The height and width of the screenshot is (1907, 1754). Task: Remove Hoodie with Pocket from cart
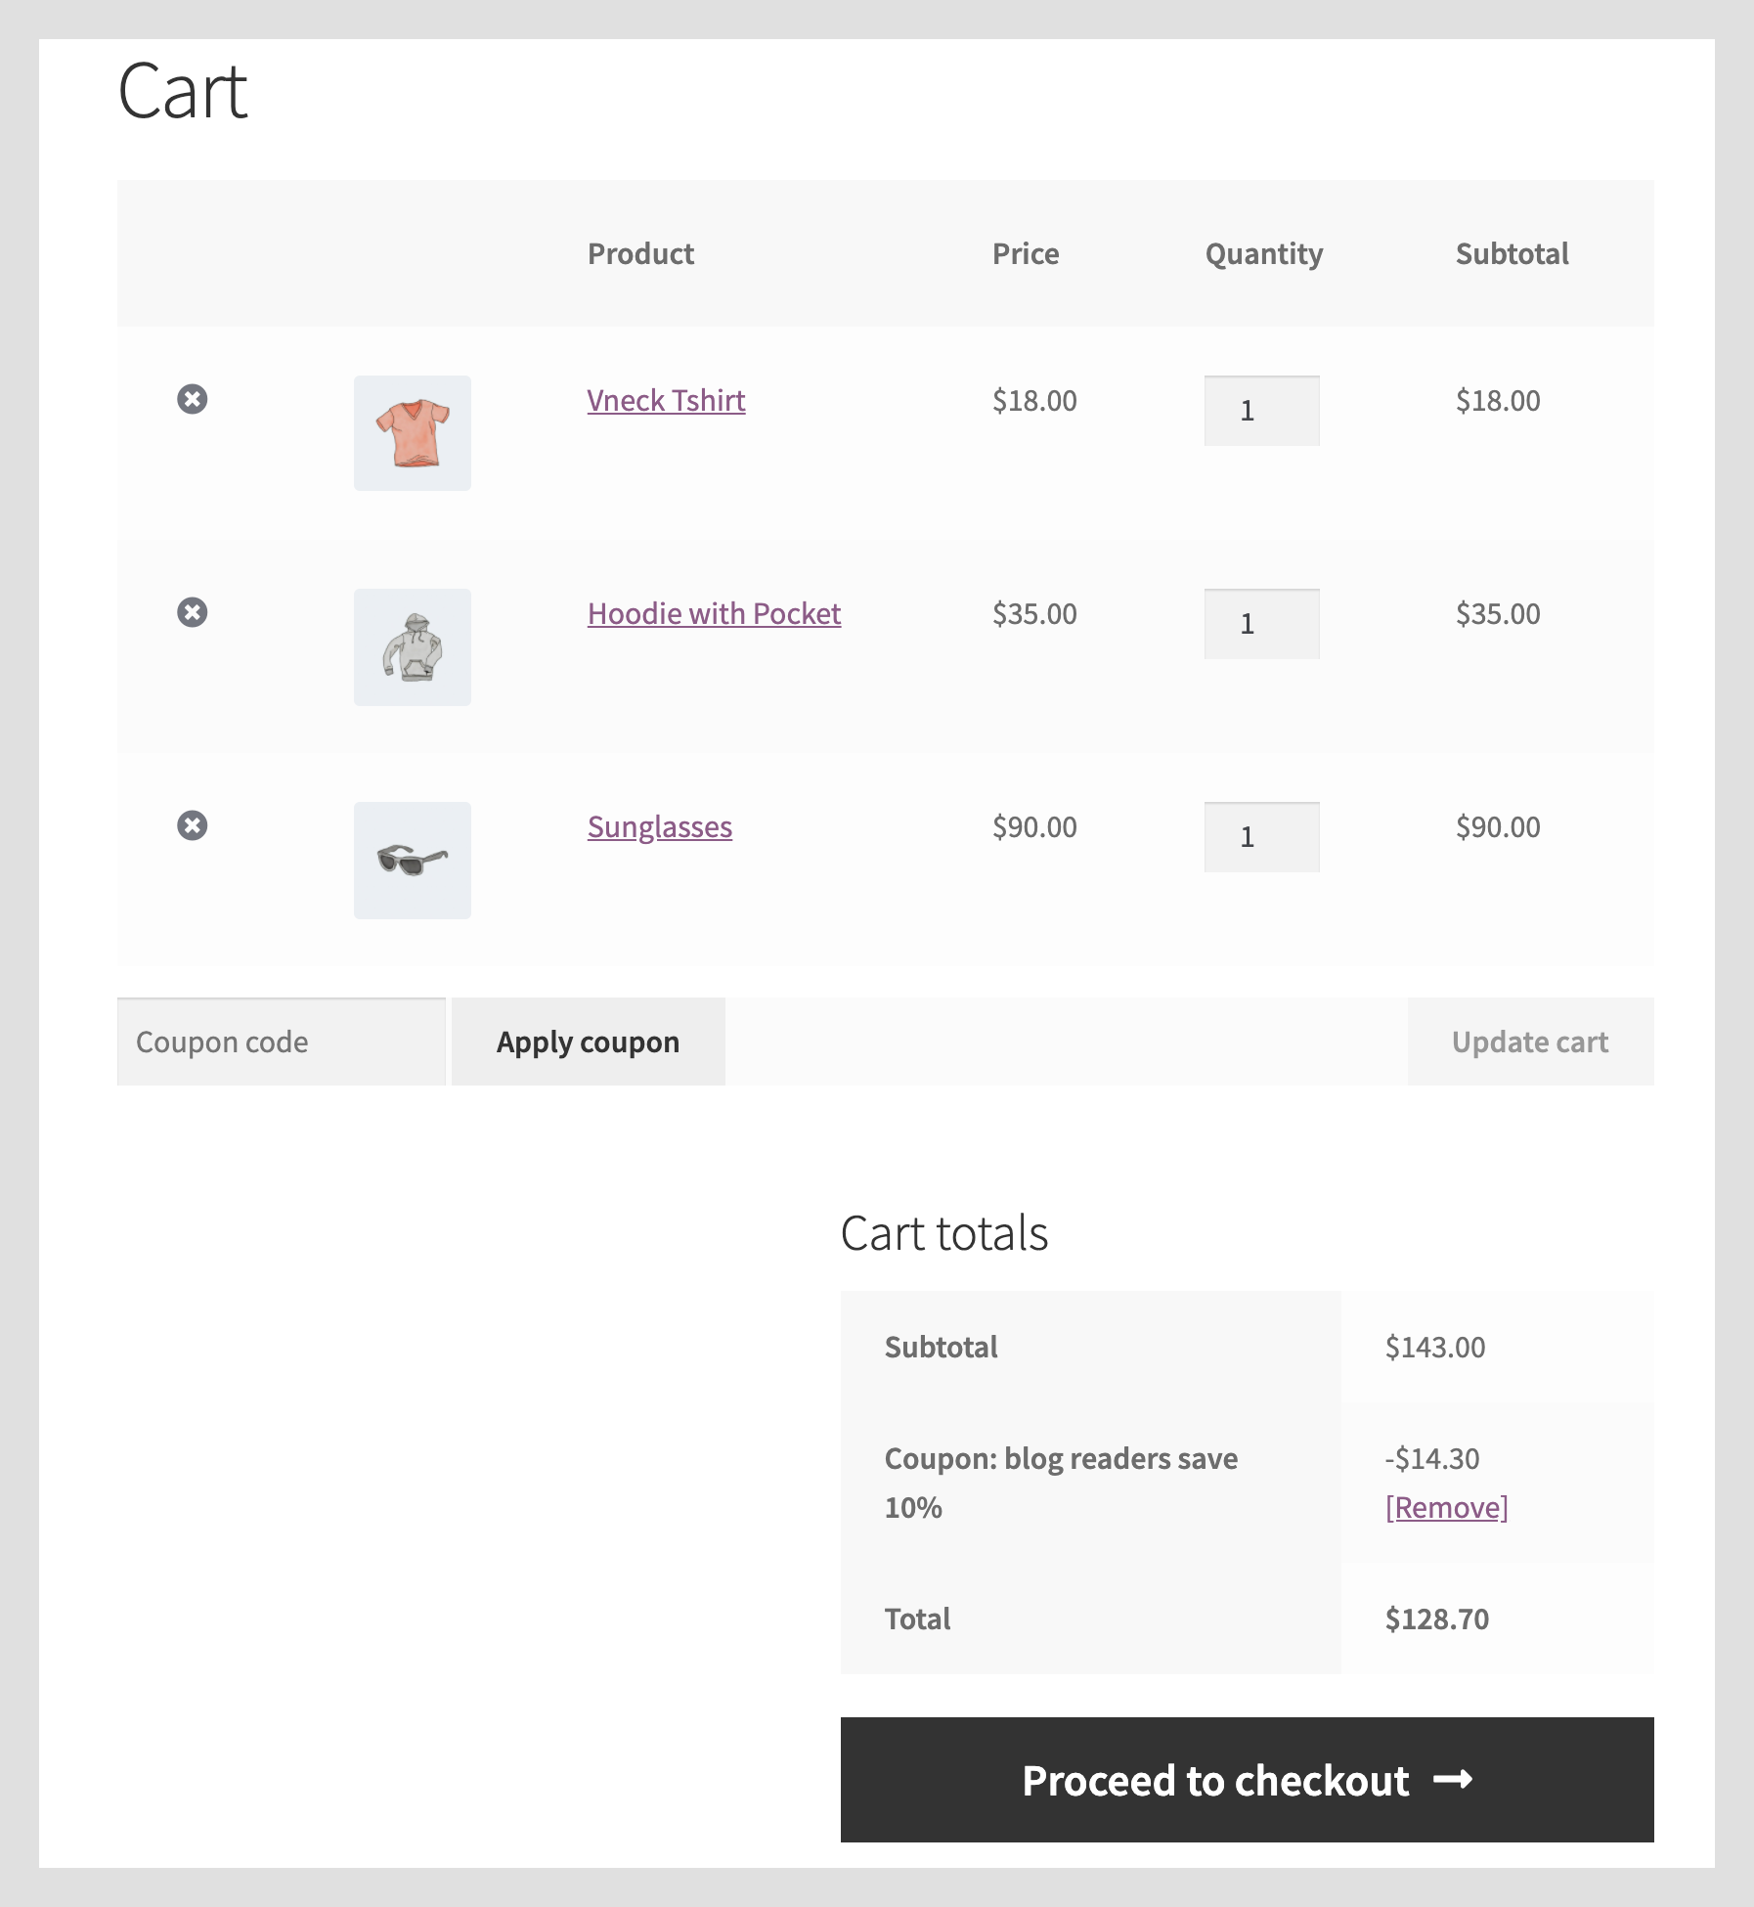tap(193, 612)
